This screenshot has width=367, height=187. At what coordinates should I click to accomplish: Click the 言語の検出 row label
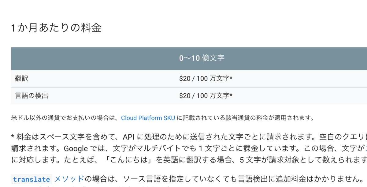(32, 96)
